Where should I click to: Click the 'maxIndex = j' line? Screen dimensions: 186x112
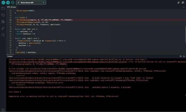pos(24,45)
